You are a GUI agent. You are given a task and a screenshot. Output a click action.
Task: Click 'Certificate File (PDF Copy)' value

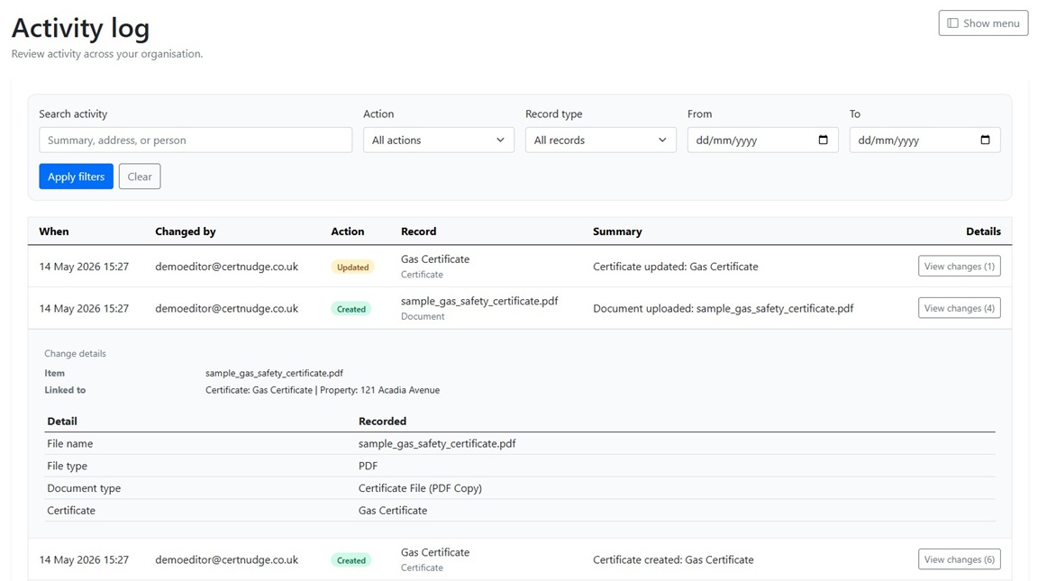tap(421, 488)
